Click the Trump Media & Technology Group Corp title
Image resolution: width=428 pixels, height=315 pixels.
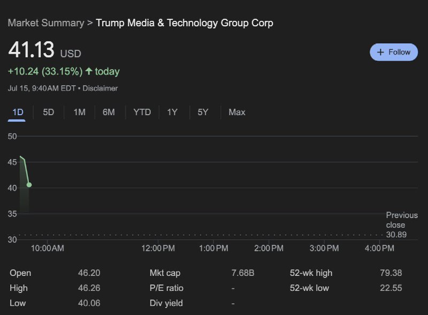pyautogui.click(x=184, y=23)
